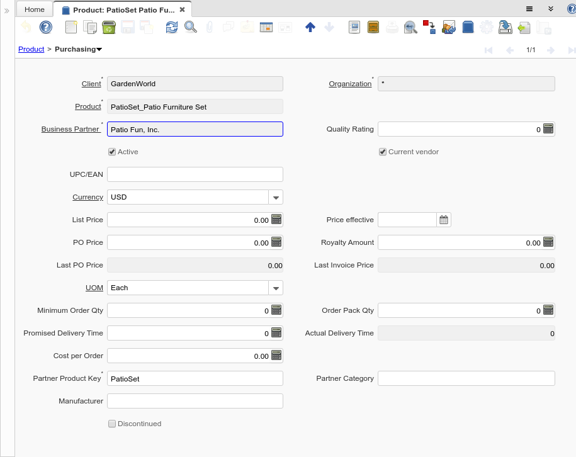Click the UPC/EAN input field
The height and width of the screenshot is (457, 576).
click(x=195, y=174)
